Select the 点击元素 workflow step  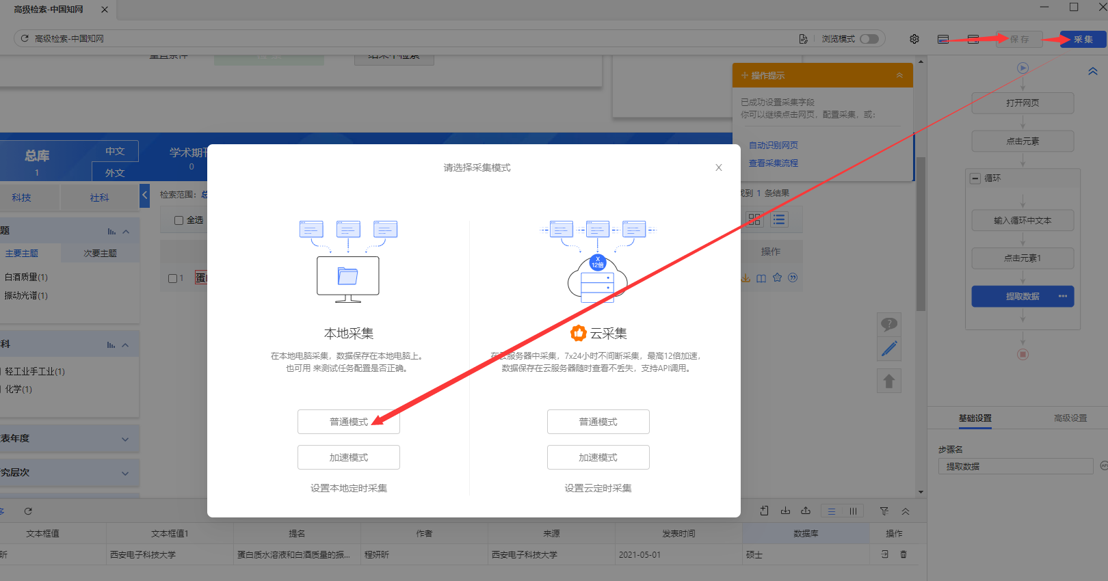(1023, 141)
